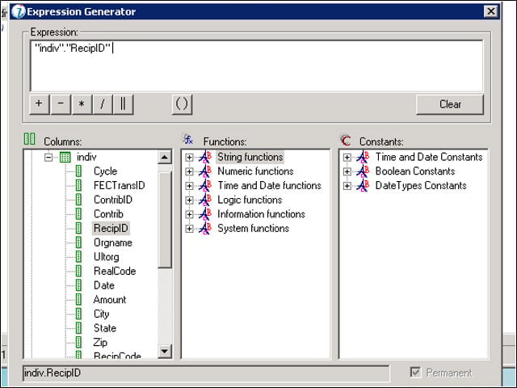Toggle the Permanent checkbox
517x388 pixels.
coord(415,373)
